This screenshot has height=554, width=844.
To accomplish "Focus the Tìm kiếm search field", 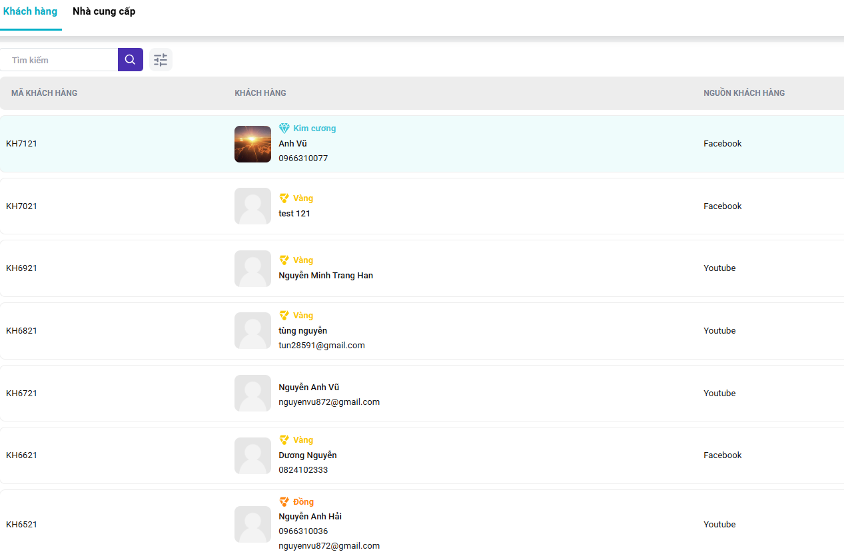I will (60, 60).
